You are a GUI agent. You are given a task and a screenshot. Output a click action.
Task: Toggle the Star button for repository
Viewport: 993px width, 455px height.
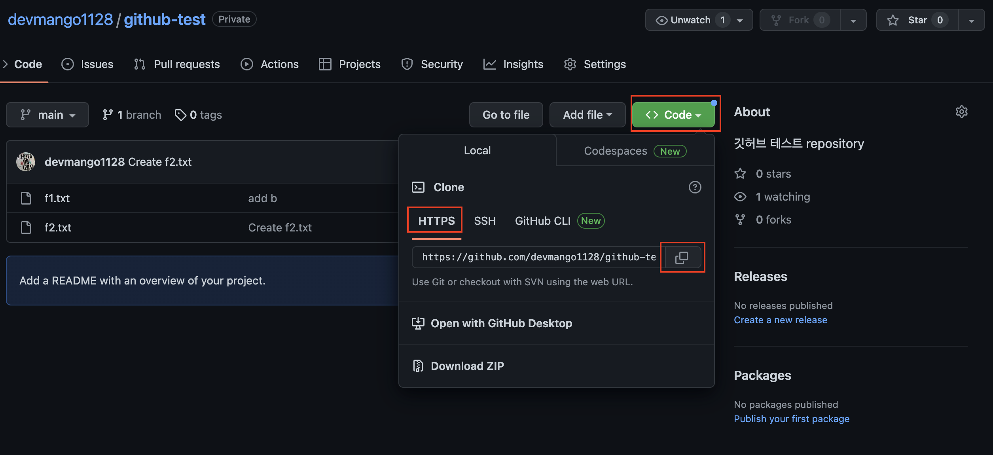click(x=917, y=20)
